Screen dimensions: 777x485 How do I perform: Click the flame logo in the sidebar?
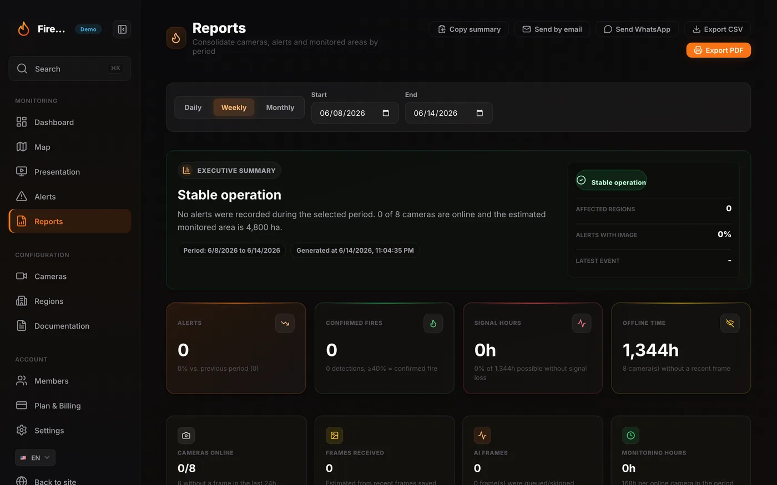click(x=23, y=29)
